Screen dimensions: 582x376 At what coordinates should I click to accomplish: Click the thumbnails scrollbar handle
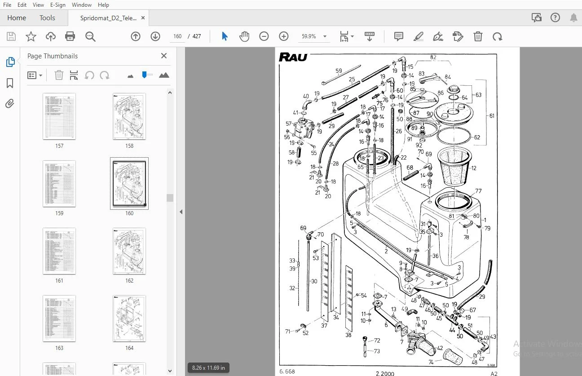tap(170, 198)
